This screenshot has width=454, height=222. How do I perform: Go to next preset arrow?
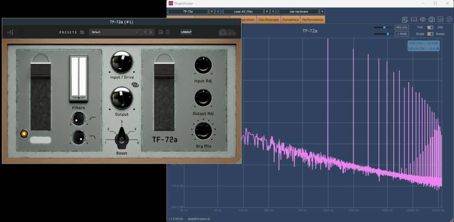coord(151,32)
